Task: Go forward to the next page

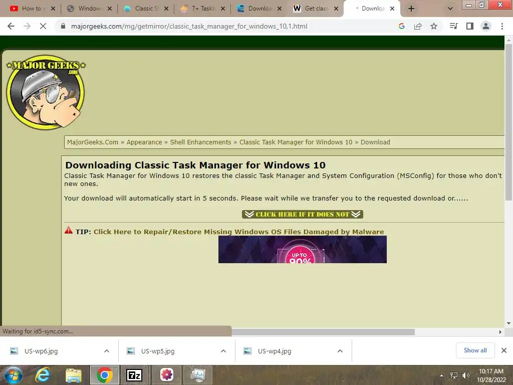Action: coord(27,26)
